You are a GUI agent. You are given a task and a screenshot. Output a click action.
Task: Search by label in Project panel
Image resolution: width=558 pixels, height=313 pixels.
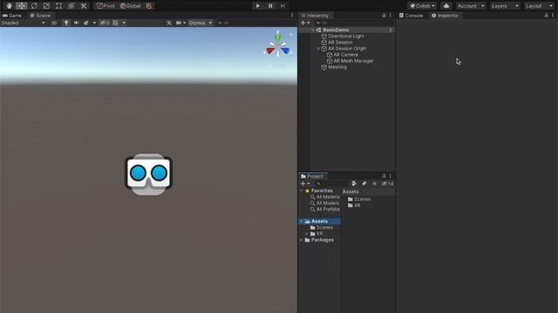[364, 183]
